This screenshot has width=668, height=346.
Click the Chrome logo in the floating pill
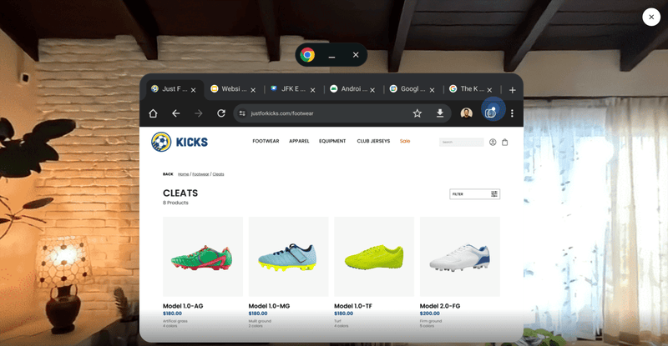pyautogui.click(x=307, y=55)
